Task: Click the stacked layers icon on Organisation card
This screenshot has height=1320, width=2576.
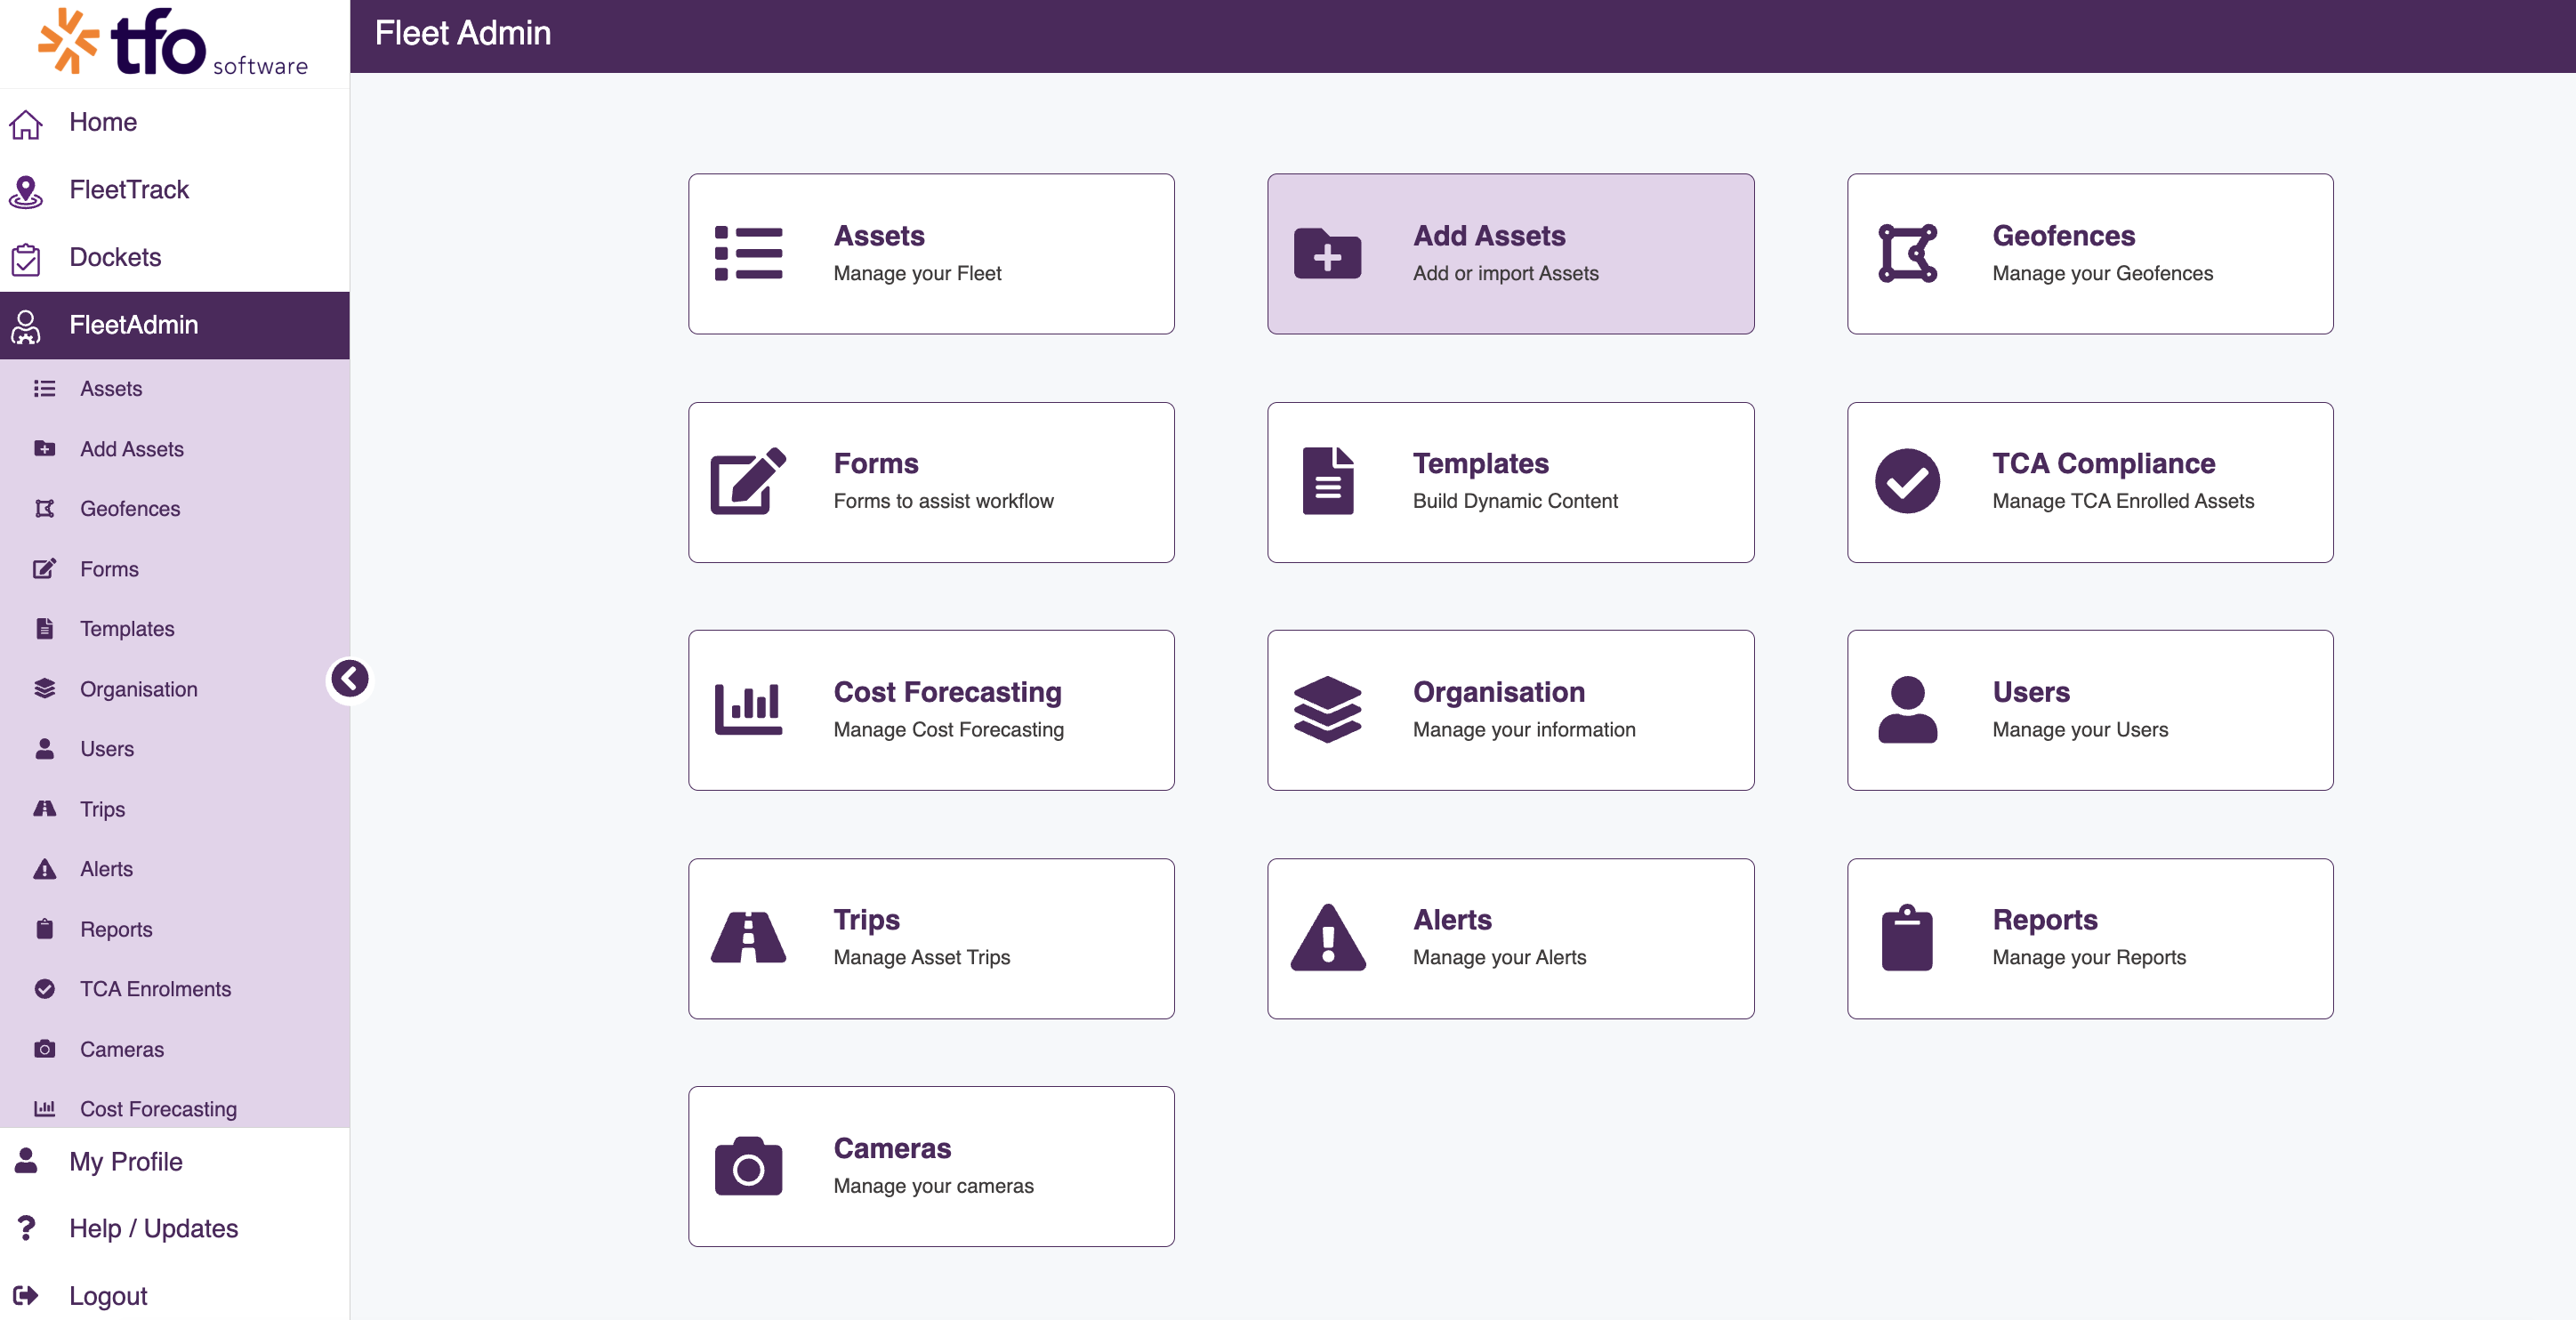Action: point(1327,709)
